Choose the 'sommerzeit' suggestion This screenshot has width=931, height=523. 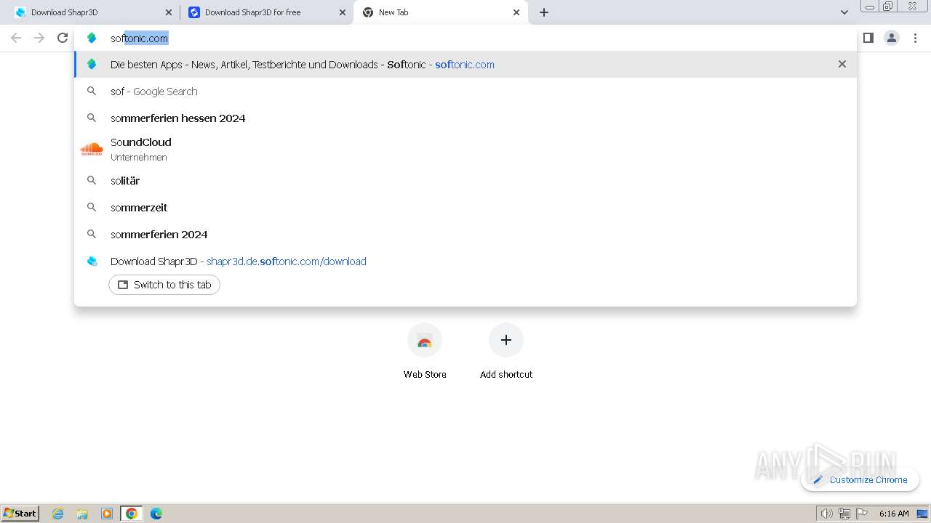[x=465, y=208]
